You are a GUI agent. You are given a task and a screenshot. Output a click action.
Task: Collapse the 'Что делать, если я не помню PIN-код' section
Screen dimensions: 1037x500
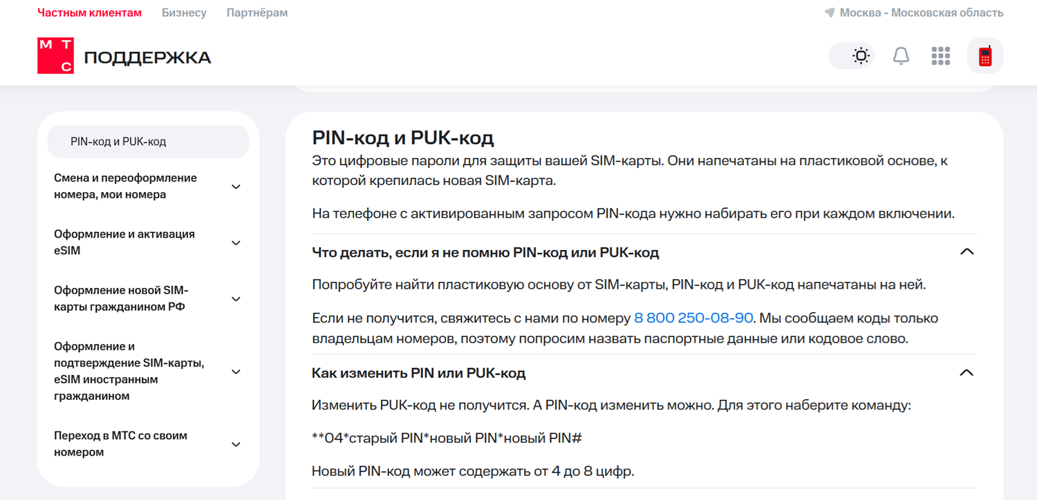coord(966,251)
